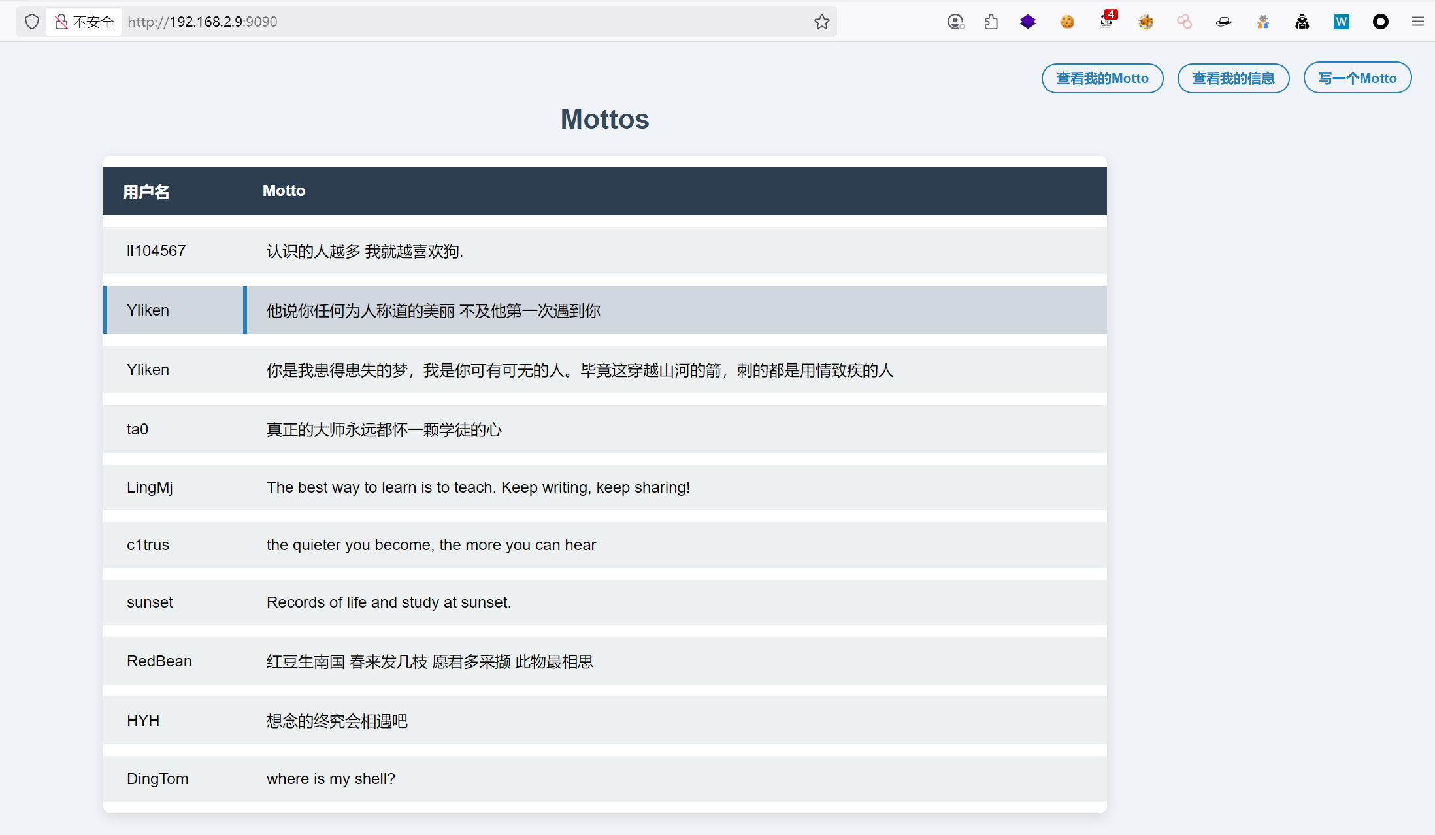The image size is (1435, 835).
Task: Click the tracking protection shield icon
Action: point(32,22)
